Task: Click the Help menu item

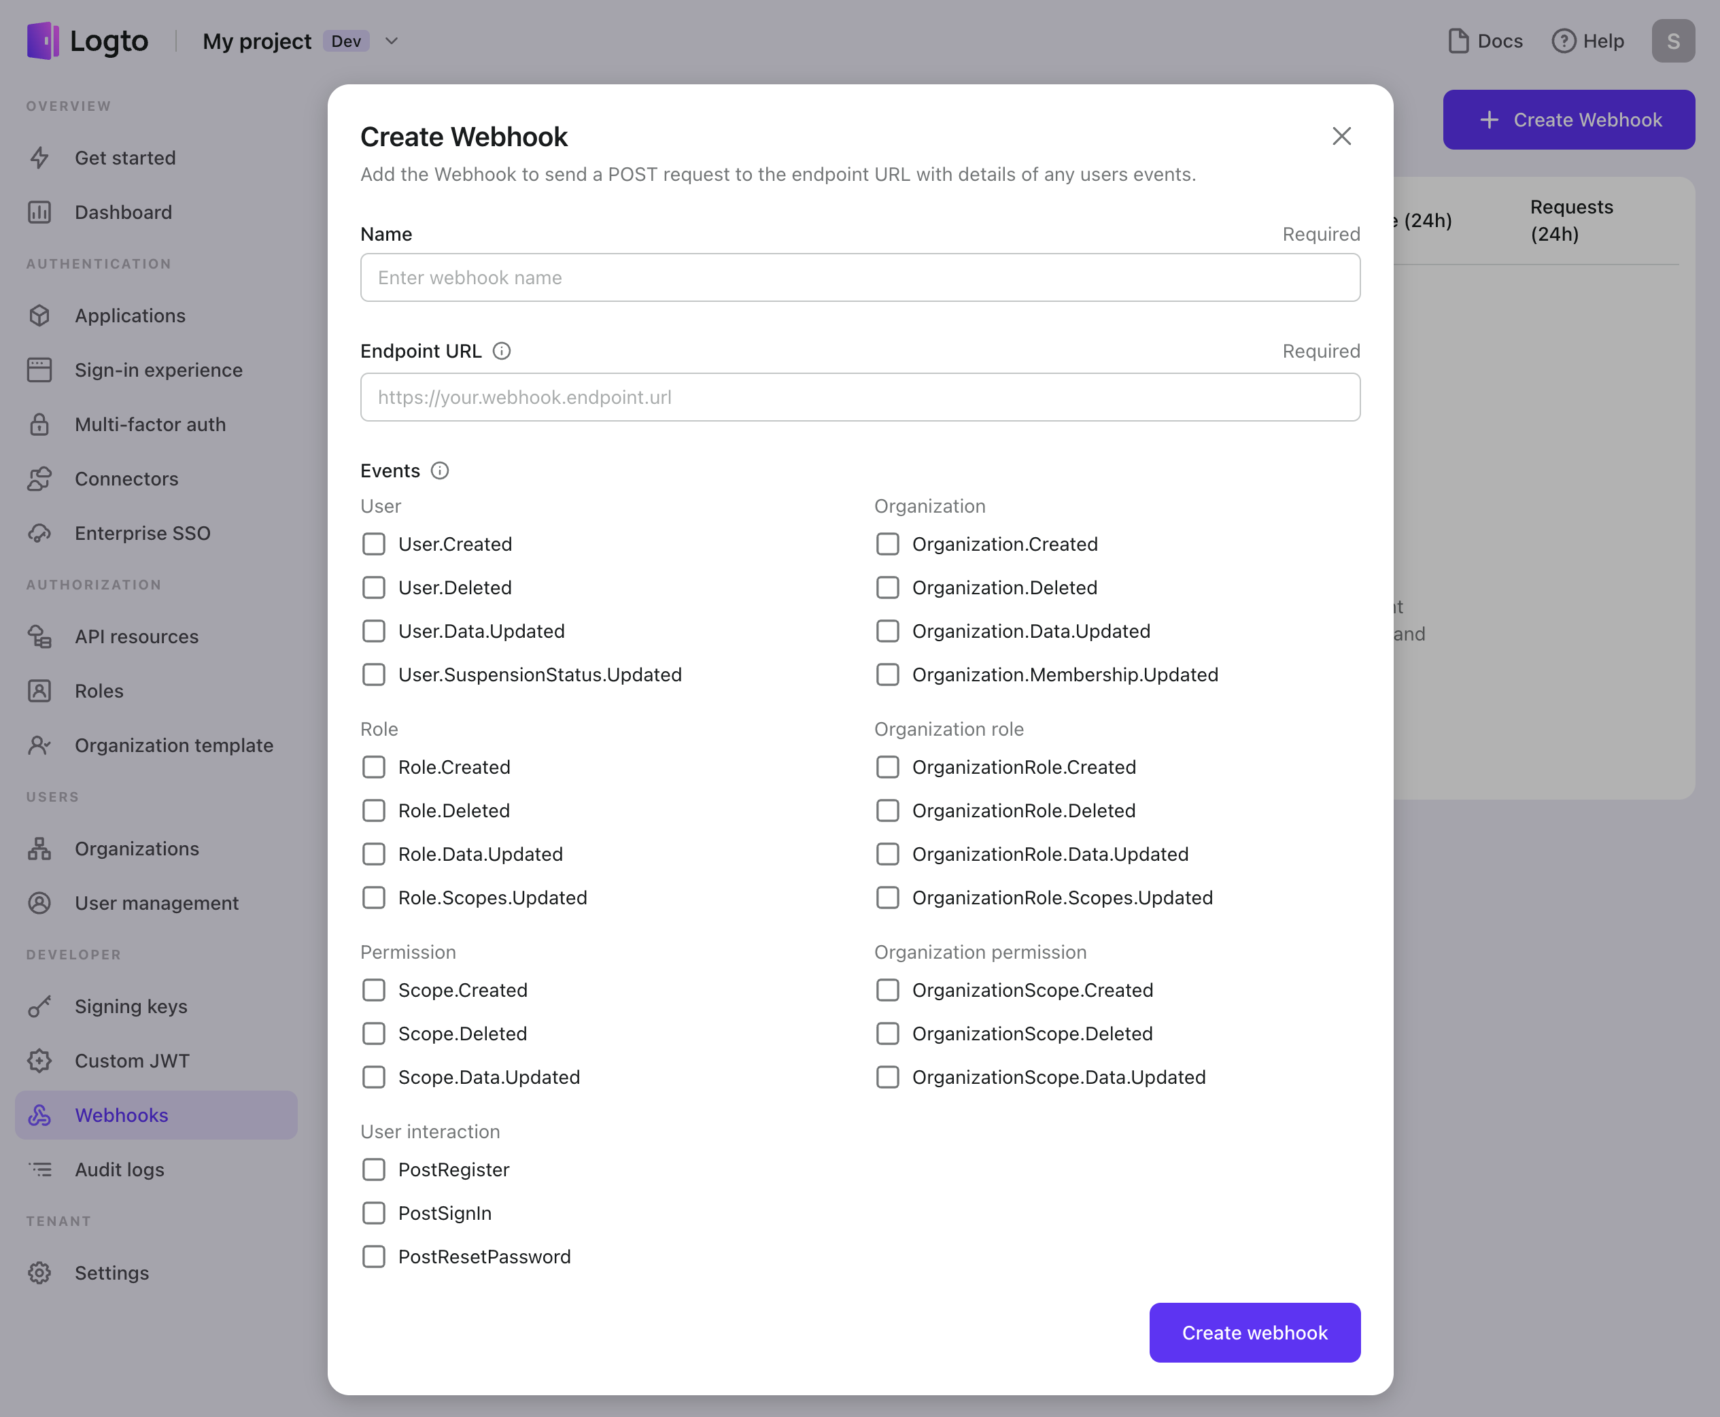Action: (x=1589, y=40)
